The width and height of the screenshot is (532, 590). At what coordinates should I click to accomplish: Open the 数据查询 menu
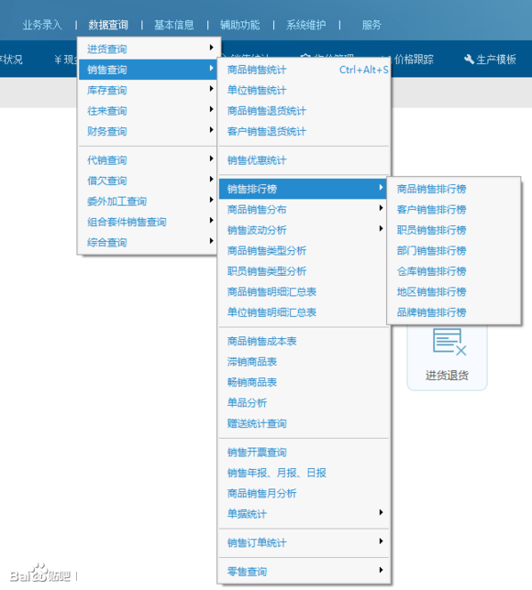pyautogui.click(x=108, y=25)
